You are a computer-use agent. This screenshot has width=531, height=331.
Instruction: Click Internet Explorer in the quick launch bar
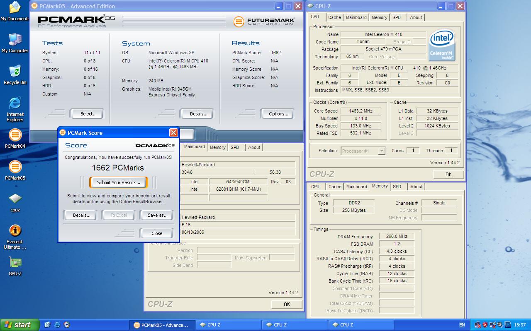57,325
